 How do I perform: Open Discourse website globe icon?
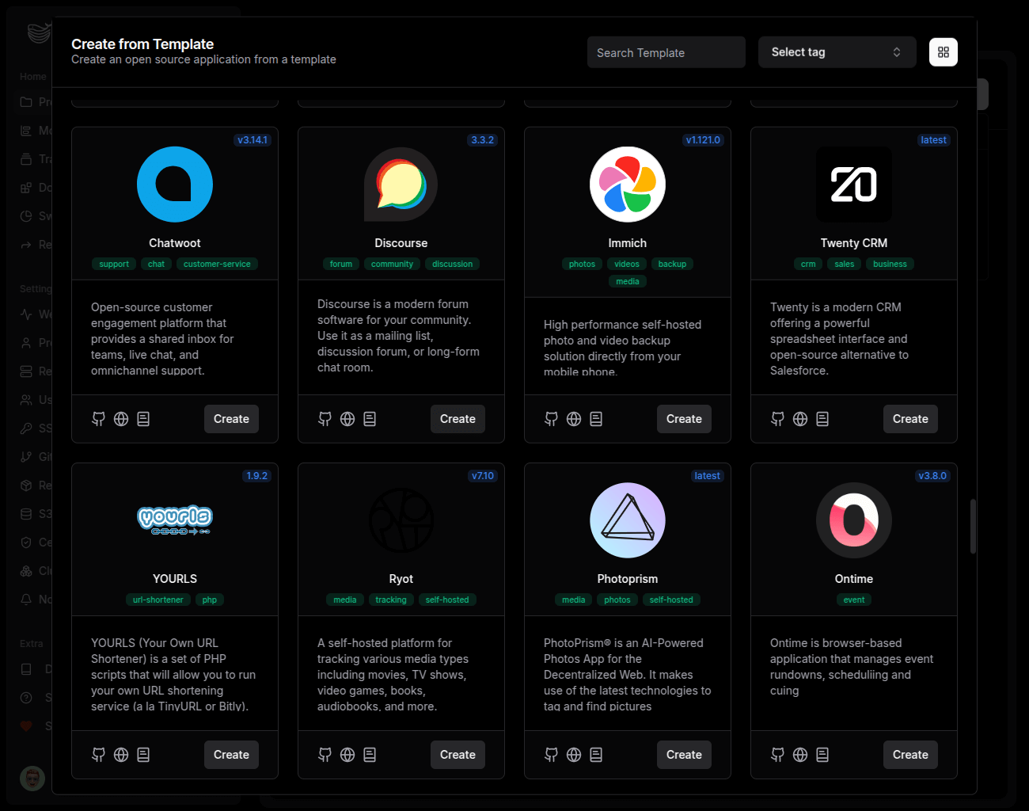[347, 419]
